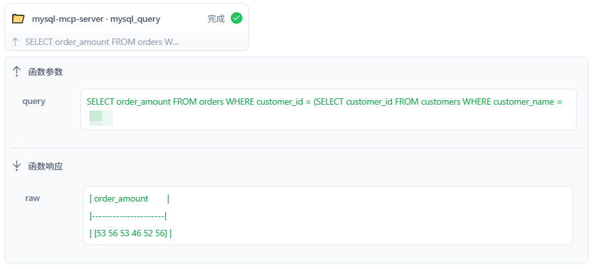Click the green completed checkmark icon

pos(237,18)
